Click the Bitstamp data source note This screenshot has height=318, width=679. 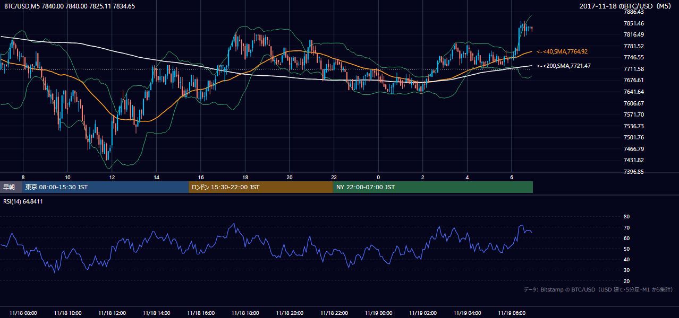click(598, 290)
